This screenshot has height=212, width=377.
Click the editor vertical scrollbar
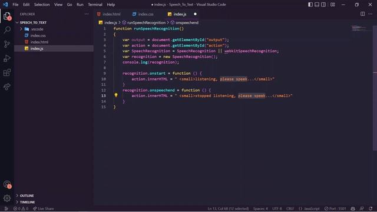[x=375, y=88]
